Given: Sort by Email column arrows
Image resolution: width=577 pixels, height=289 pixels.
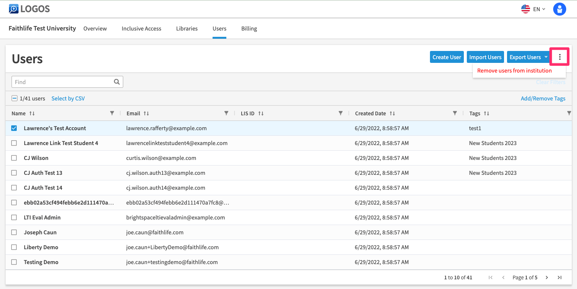Looking at the screenshot, I should (146, 113).
